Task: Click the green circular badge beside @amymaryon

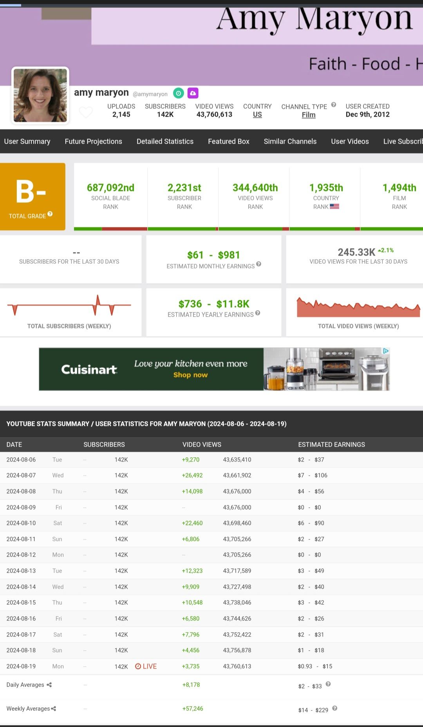Action: coord(179,93)
